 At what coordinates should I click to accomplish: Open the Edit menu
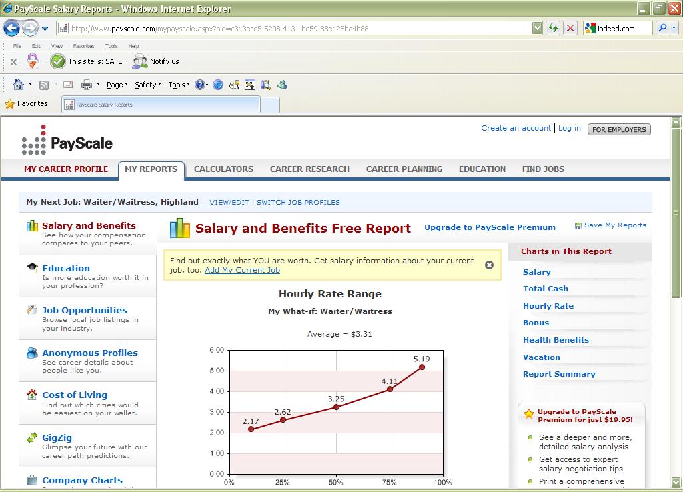pyautogui.click(x=36, y=46)
